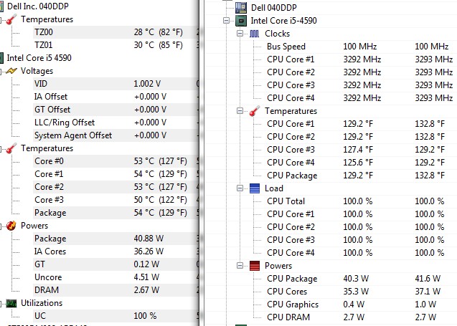Click the green chip icon beside Utilizations
This screenshot has height=326, width=457.
(12, 303)
